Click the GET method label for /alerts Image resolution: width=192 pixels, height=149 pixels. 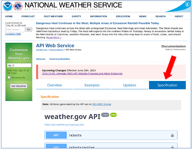click(x=56, y=135)
